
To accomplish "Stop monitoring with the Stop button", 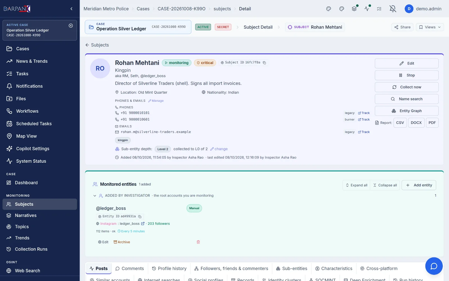I will [x=407, y=75].
